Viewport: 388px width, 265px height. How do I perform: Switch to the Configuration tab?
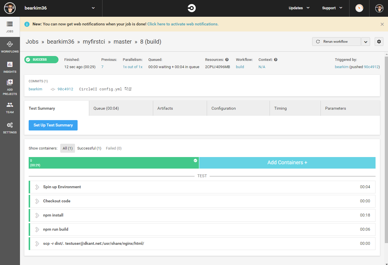(238, 108)
